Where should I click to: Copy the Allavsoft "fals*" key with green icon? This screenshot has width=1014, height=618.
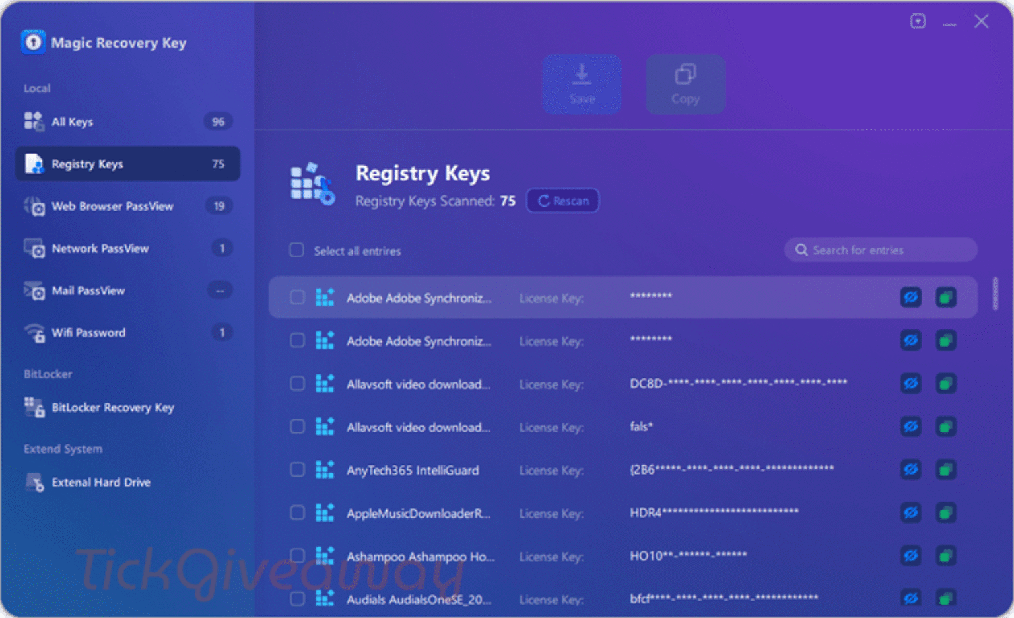pyautogui.click(x=945, y=427)
